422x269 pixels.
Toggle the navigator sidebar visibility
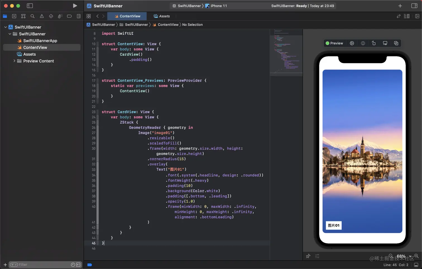click(30, 6)
